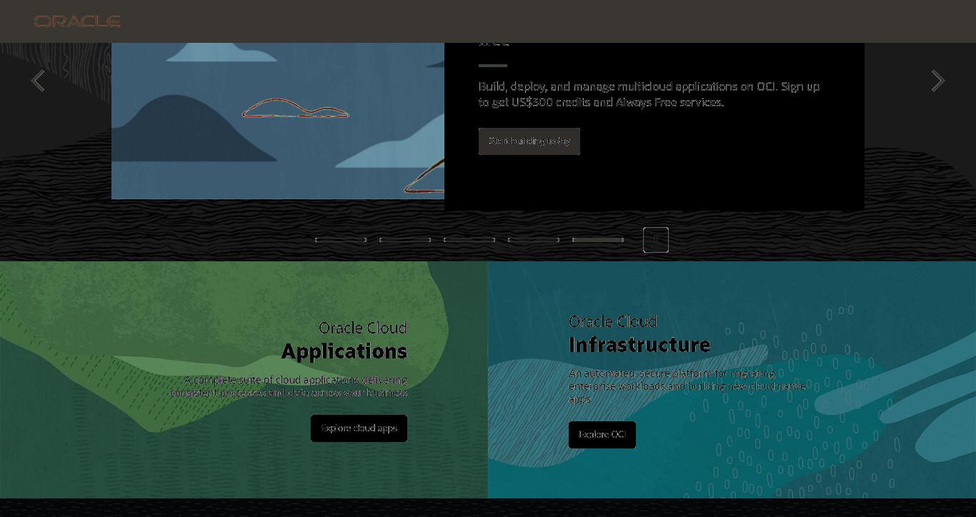The width and height of the screenshot is (976, 517).
Task: Jump to first carousel slide indicator
Action: coord(341,240)
